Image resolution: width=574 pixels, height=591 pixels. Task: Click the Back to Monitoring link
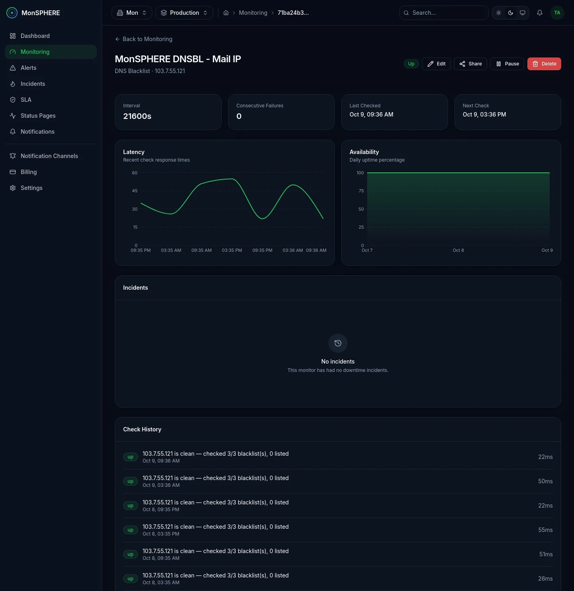pos(143,39)
